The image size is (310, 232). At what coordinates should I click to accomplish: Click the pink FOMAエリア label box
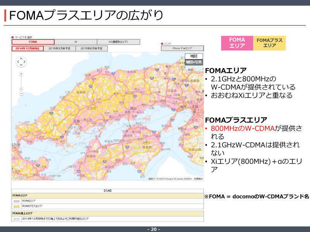[x=237, y=43]
